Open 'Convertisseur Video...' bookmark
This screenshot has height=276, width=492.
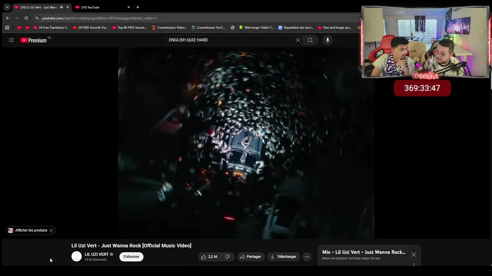[x=169, y=28]
